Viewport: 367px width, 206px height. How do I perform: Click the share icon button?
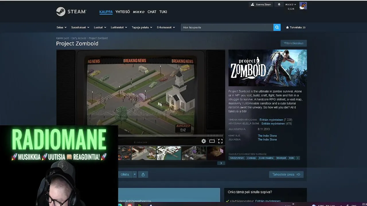click(143, 175)
